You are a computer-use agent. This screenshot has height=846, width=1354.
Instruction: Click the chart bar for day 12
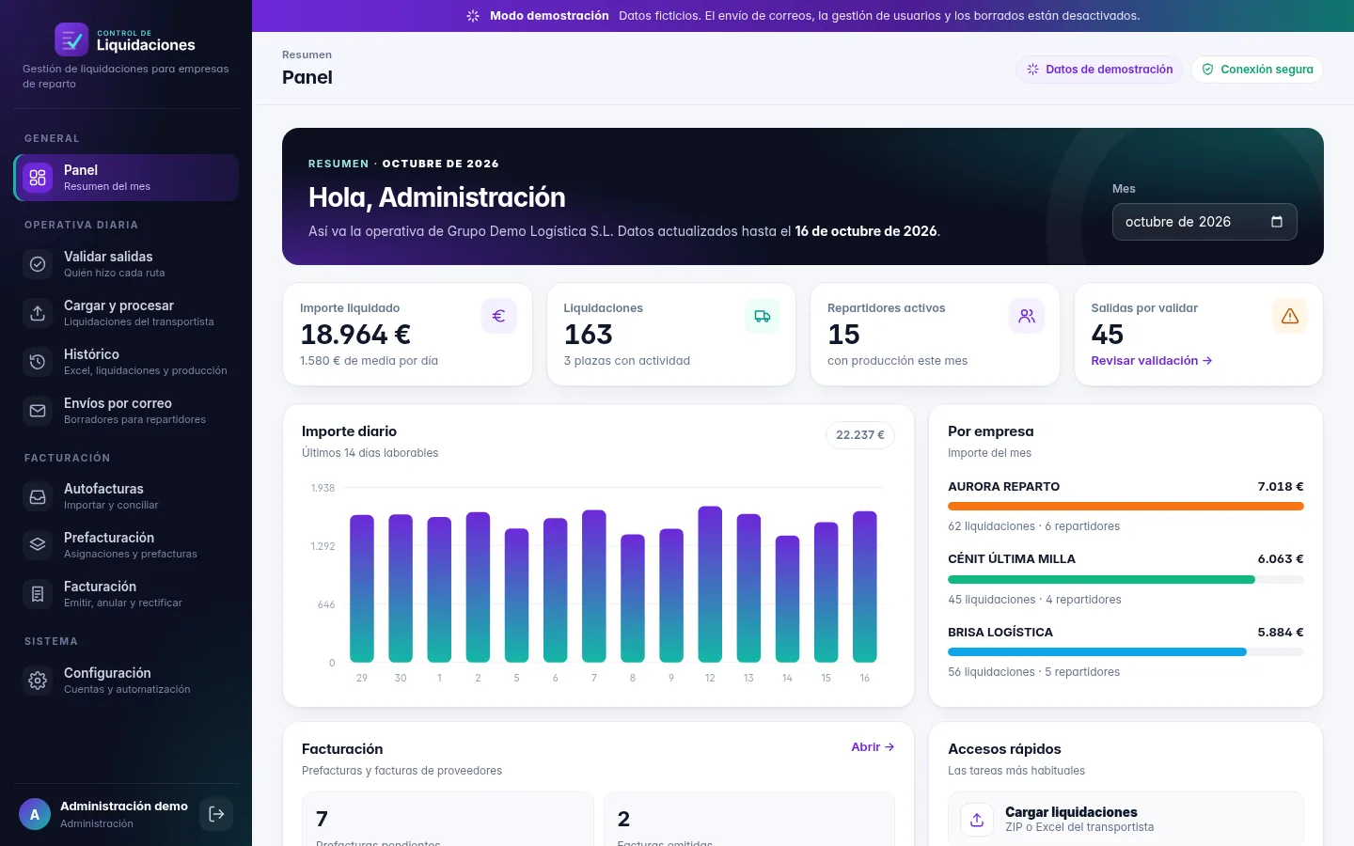tap(710, 584)
